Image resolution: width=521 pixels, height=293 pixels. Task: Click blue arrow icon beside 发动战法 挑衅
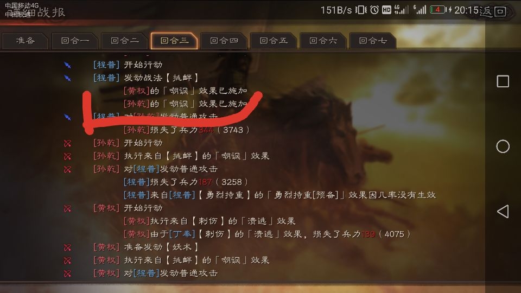(x=67, y=78)
